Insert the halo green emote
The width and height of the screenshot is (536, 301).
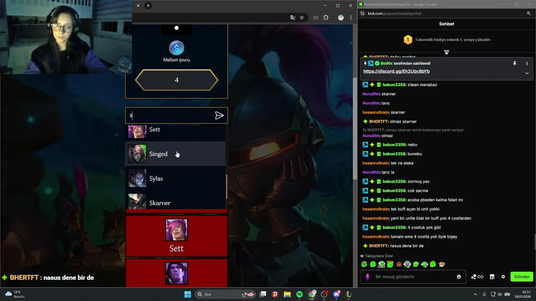tap(390, 264)
